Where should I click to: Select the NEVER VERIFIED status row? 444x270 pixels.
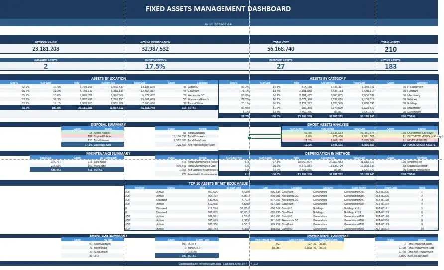359,140
